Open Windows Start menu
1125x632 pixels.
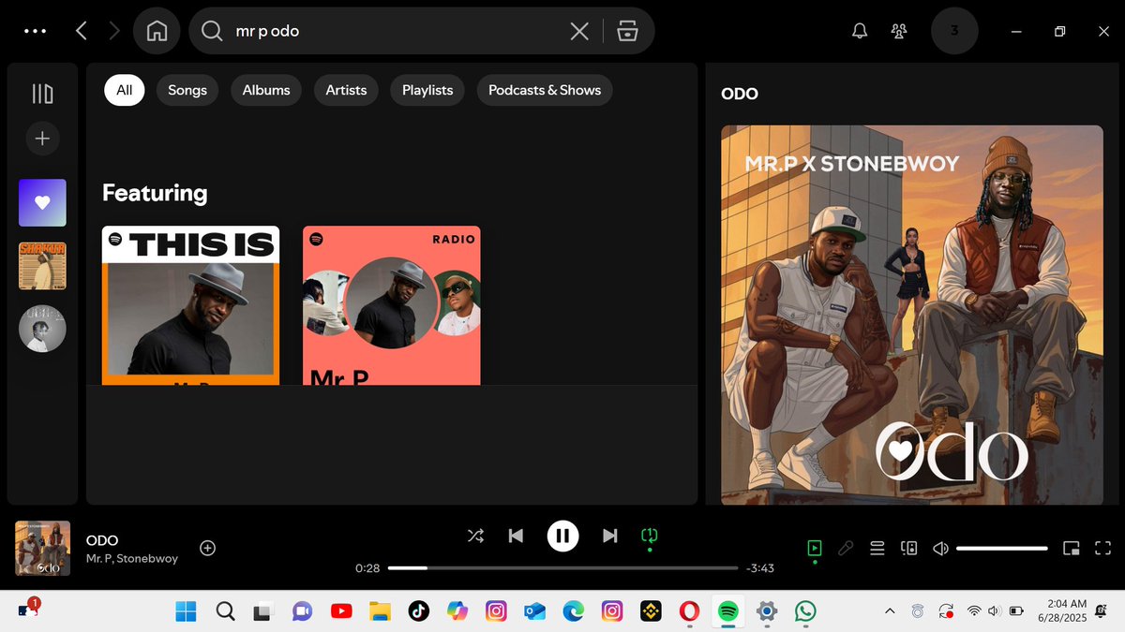point(187,611)
